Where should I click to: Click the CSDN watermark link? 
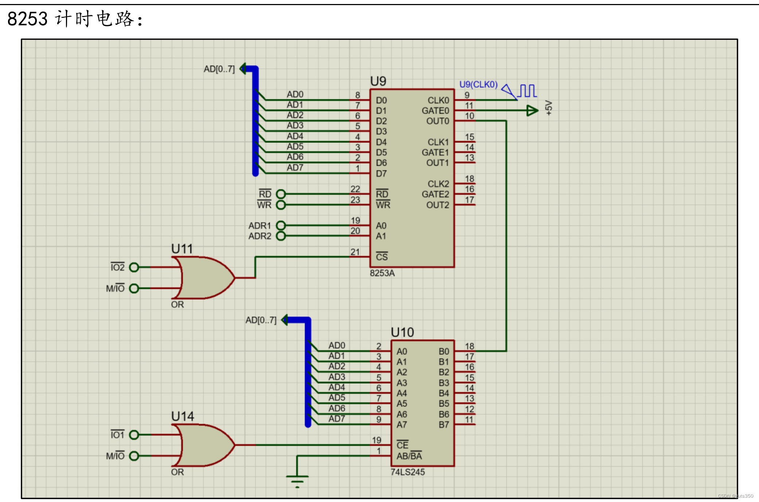tap(735, 496)
